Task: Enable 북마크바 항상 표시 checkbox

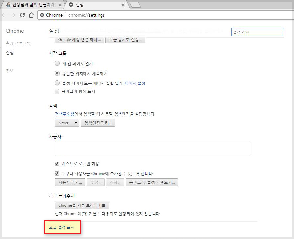Action: pos(57,91)
